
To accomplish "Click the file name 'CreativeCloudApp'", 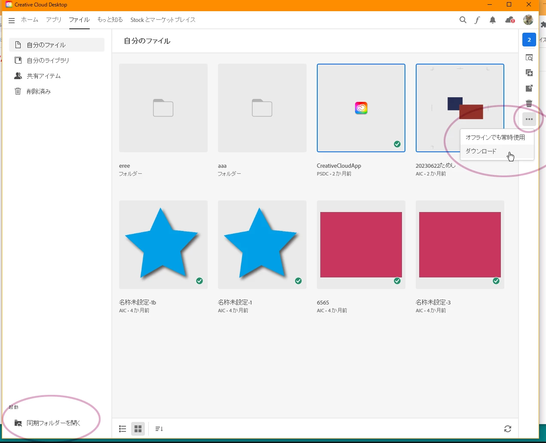I will pyautogui.click(x=339, y=166).
